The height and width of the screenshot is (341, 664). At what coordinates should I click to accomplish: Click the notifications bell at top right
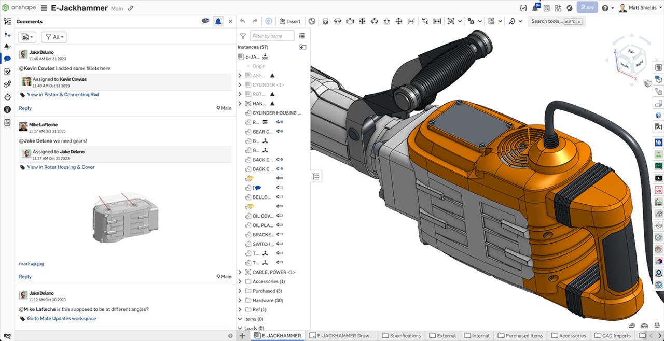click(535, 7)
